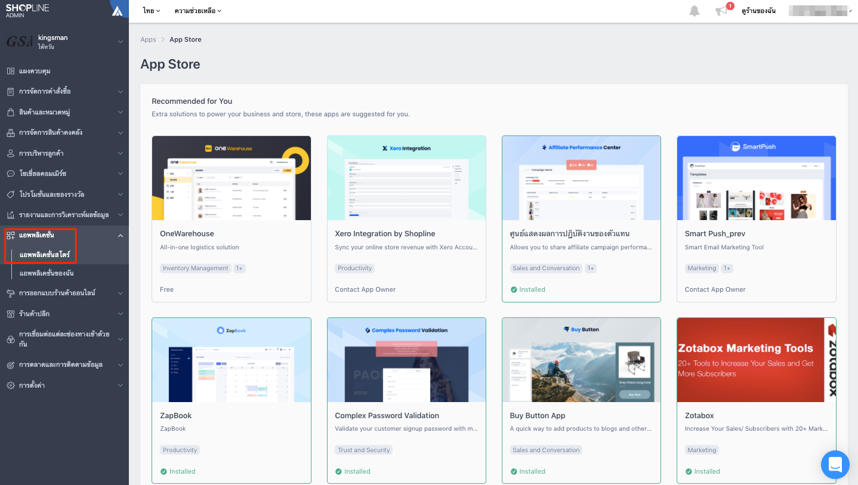This screenshot has height=485, width=858.
Task: Open the account user dropdown arrow
Action: [x=850, y=11]
